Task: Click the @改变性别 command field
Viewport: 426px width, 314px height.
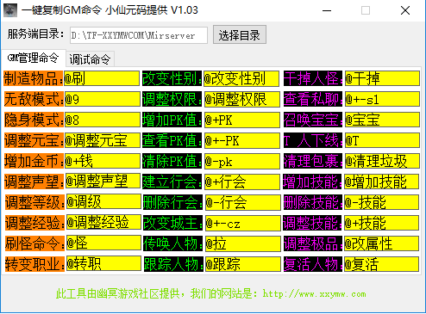Action: point(241,78)
